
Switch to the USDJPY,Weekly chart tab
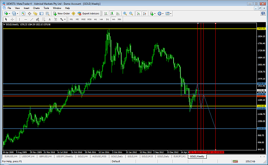point(65,156)
